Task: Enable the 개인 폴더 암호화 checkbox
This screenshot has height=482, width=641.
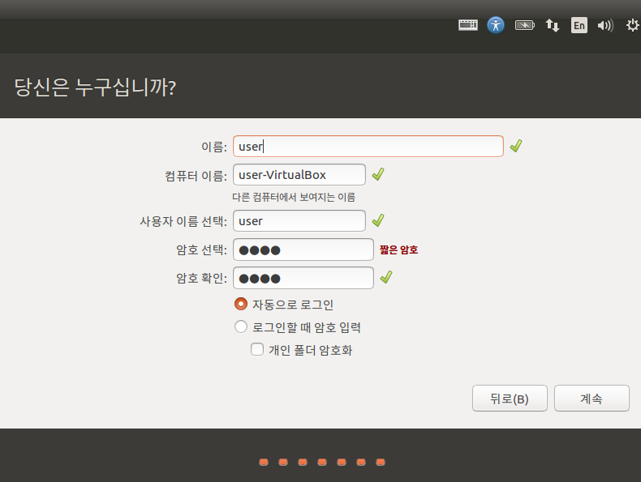Action: [x=257, y=349]
